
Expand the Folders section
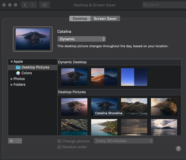coord(11,85)
